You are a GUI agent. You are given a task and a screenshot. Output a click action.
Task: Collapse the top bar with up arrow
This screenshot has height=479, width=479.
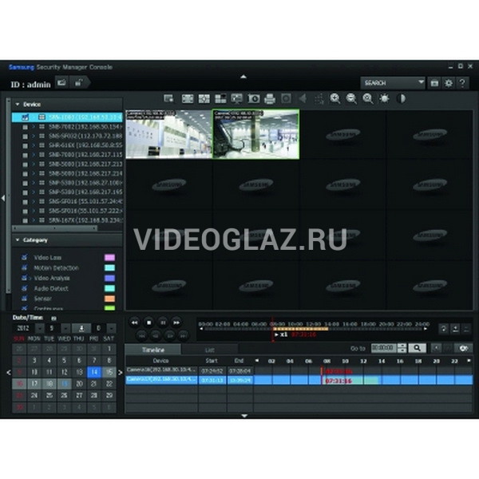[243, 77]
